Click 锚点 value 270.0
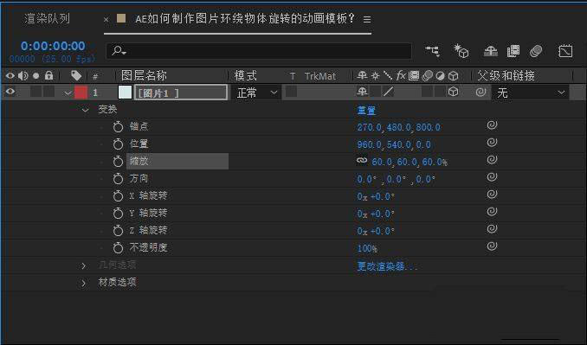 click(369, 127)
